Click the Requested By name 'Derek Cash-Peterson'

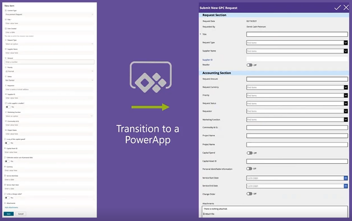(x=256, y=27)
